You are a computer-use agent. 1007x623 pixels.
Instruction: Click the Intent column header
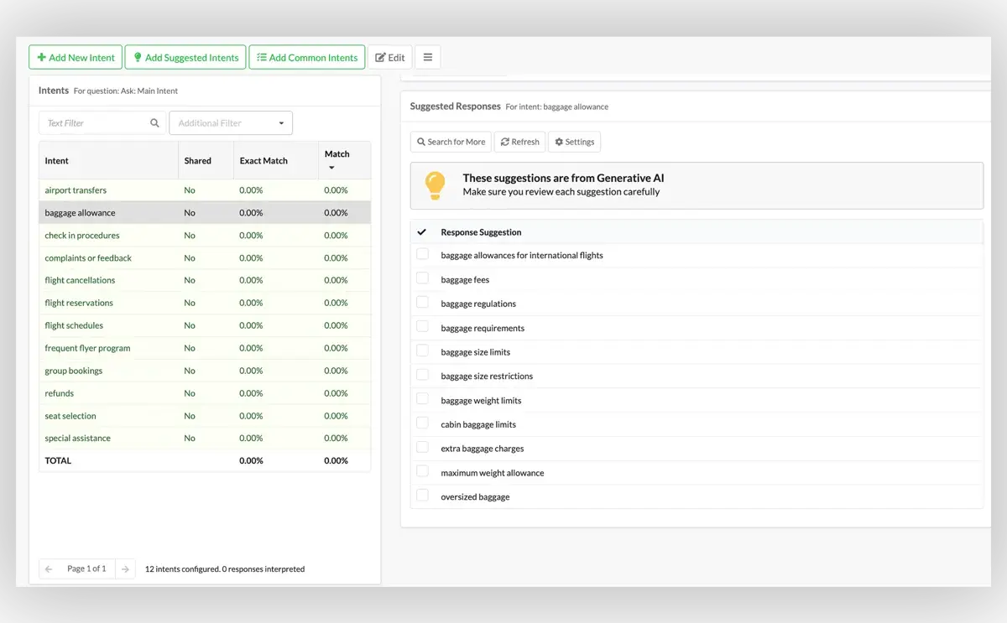pyautogui.click(x=57, y=161)
